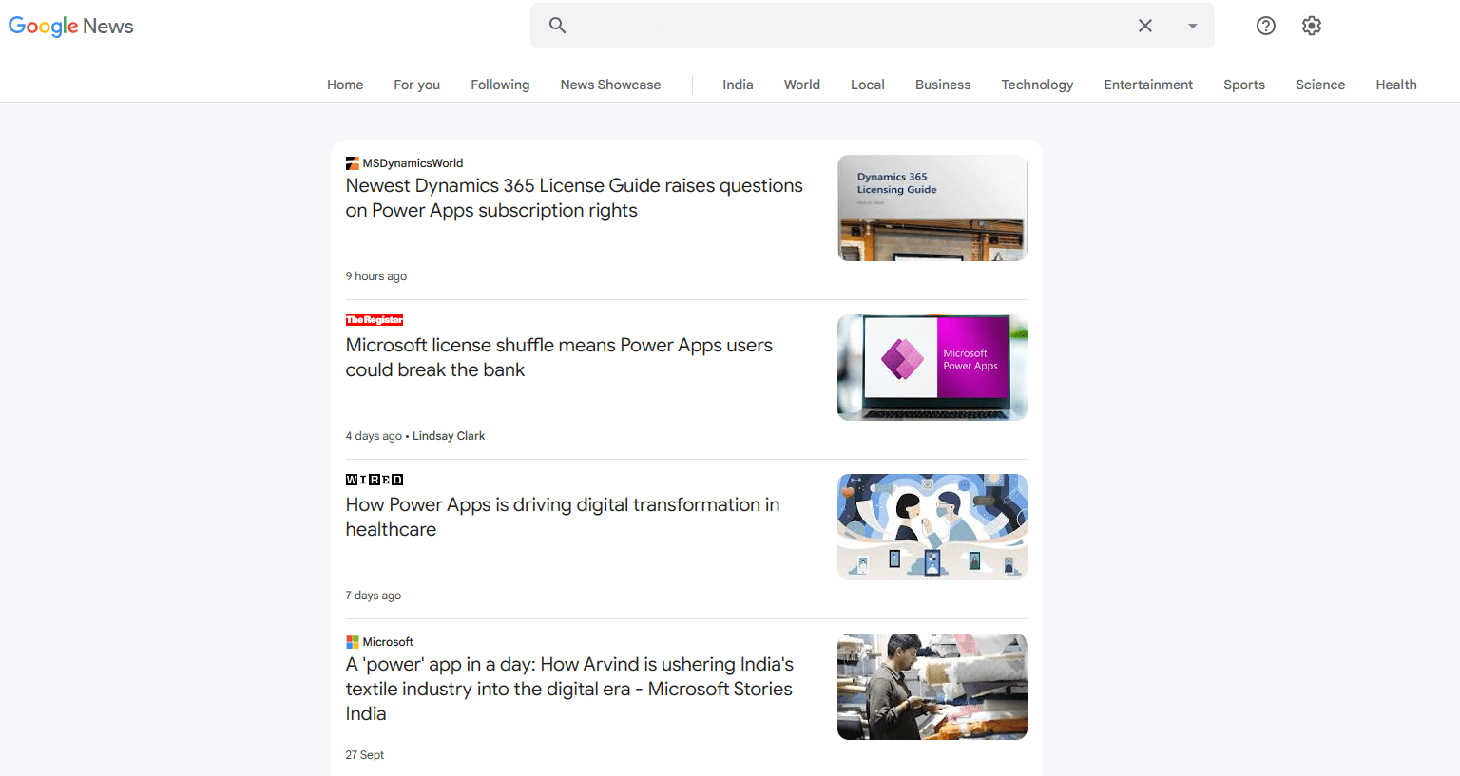Open the Technology section

1037,85
